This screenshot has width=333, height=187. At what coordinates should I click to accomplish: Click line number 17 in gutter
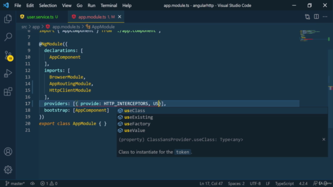click(28, 104)
